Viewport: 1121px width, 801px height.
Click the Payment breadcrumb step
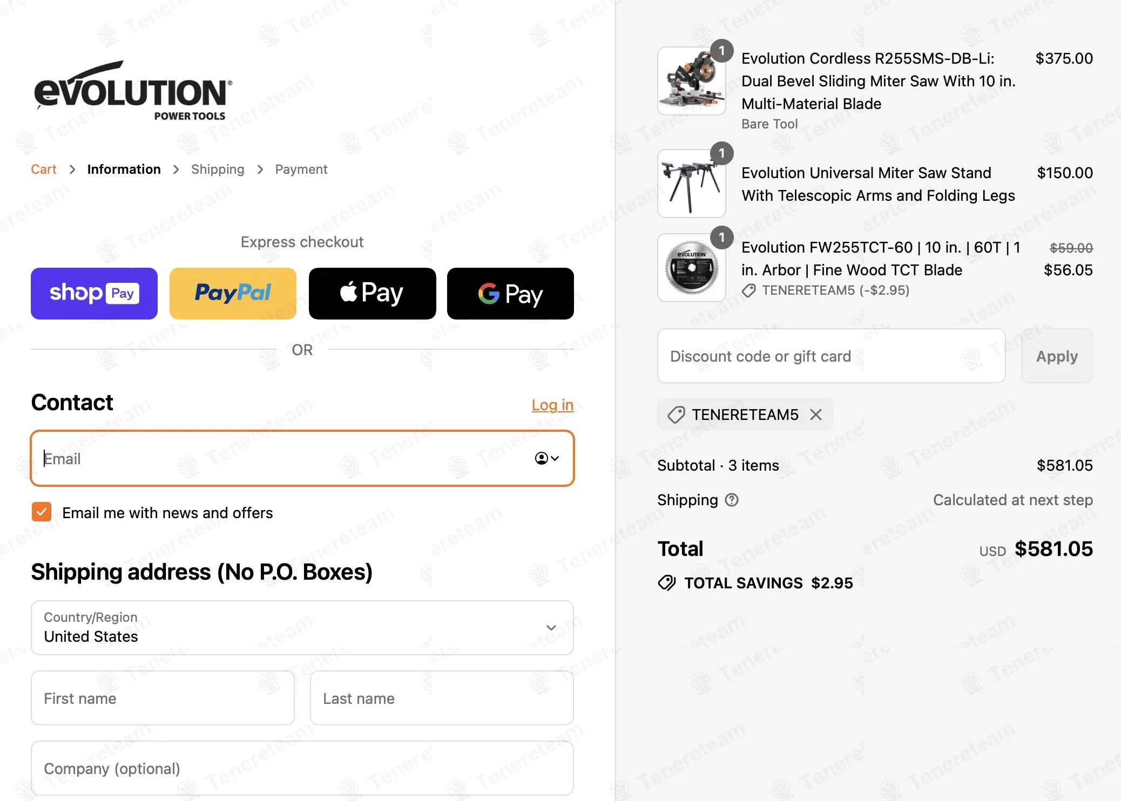coord(301,169)
